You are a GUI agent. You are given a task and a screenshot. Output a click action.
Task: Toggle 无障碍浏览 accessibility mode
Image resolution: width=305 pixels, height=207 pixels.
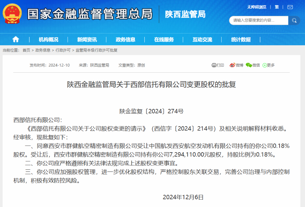click(257, 7)
